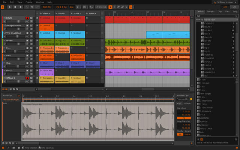This screenshot has height=150, width=240.
Task: Disarm record on the DRUM track
Action: [27, 18]
